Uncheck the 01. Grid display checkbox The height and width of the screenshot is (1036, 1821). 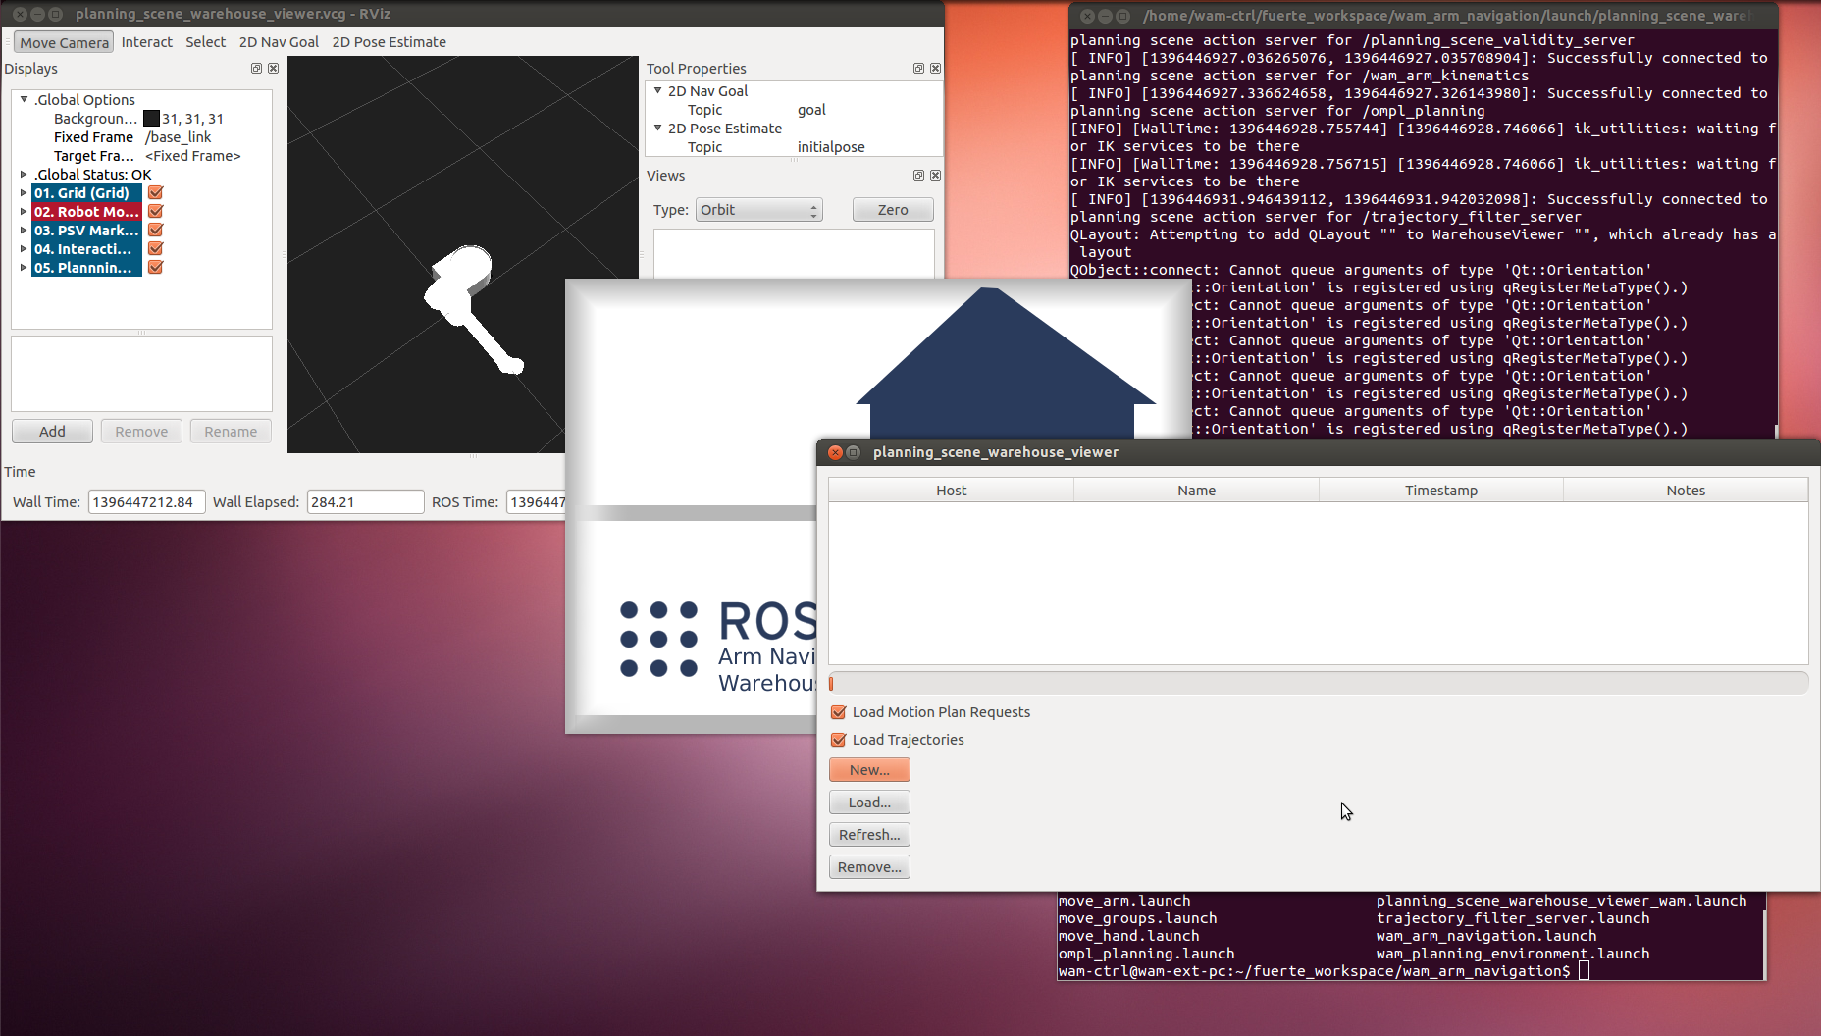click(156, 193)
